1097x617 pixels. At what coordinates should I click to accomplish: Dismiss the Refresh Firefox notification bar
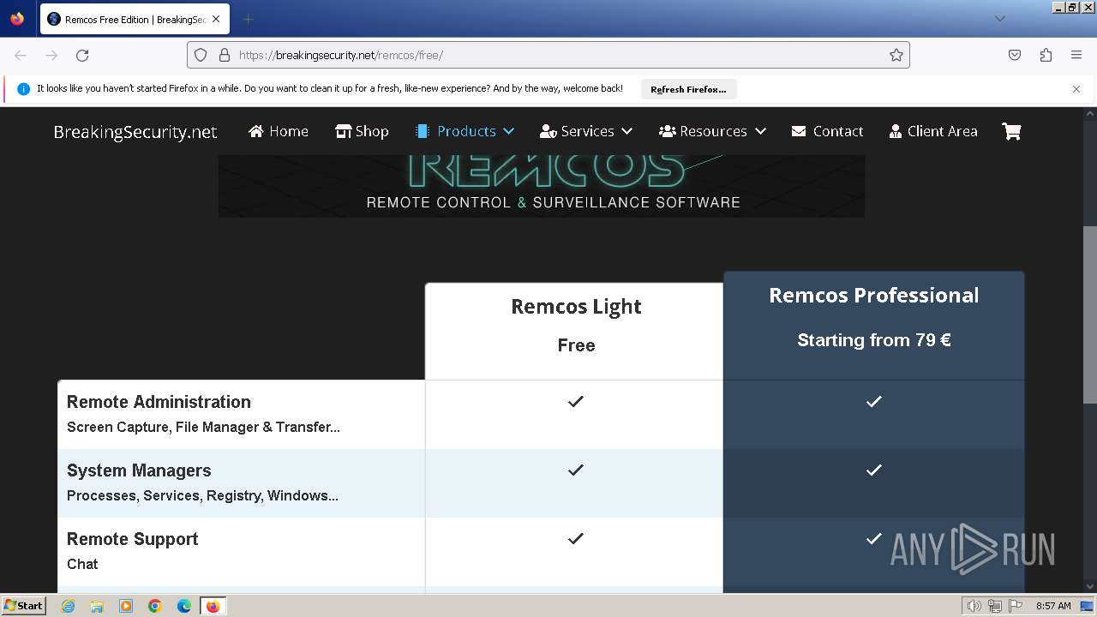pos(1076,88)
